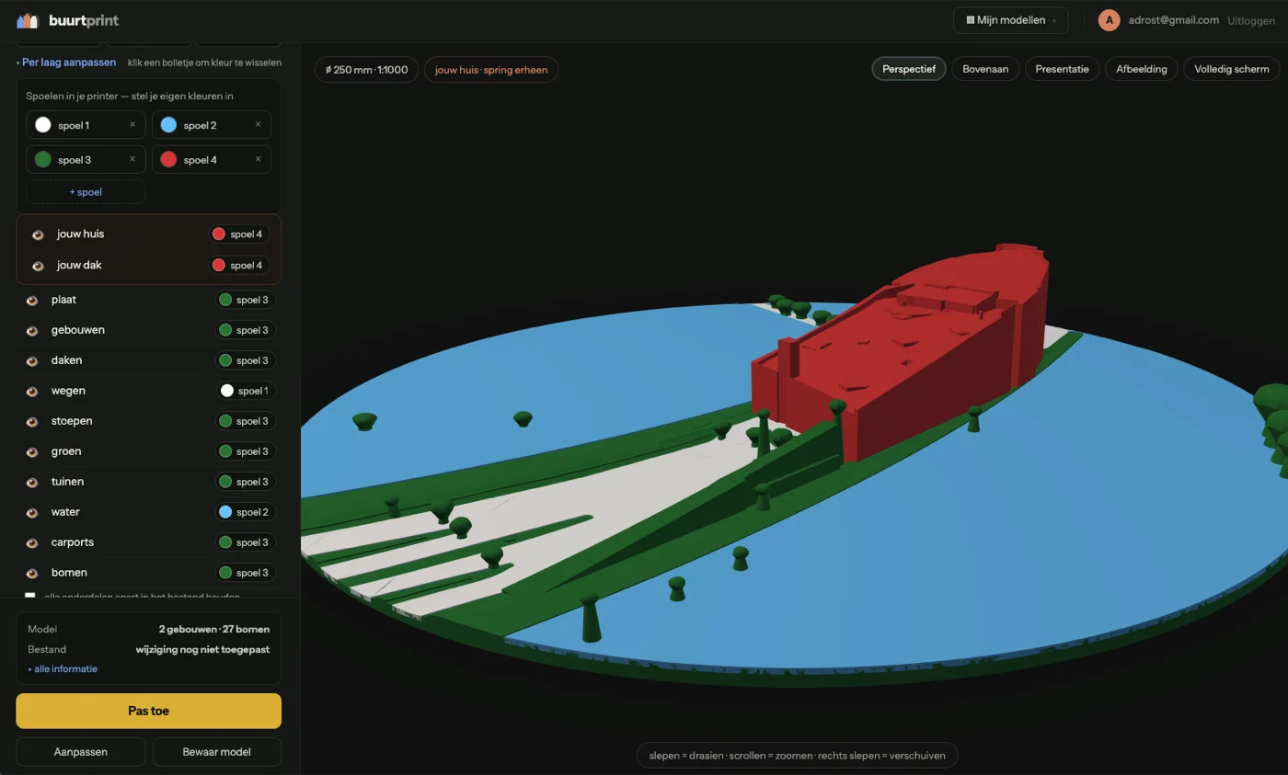Change spool assignment for jouw huis
1288x775 pixels.
click(239, 234)
